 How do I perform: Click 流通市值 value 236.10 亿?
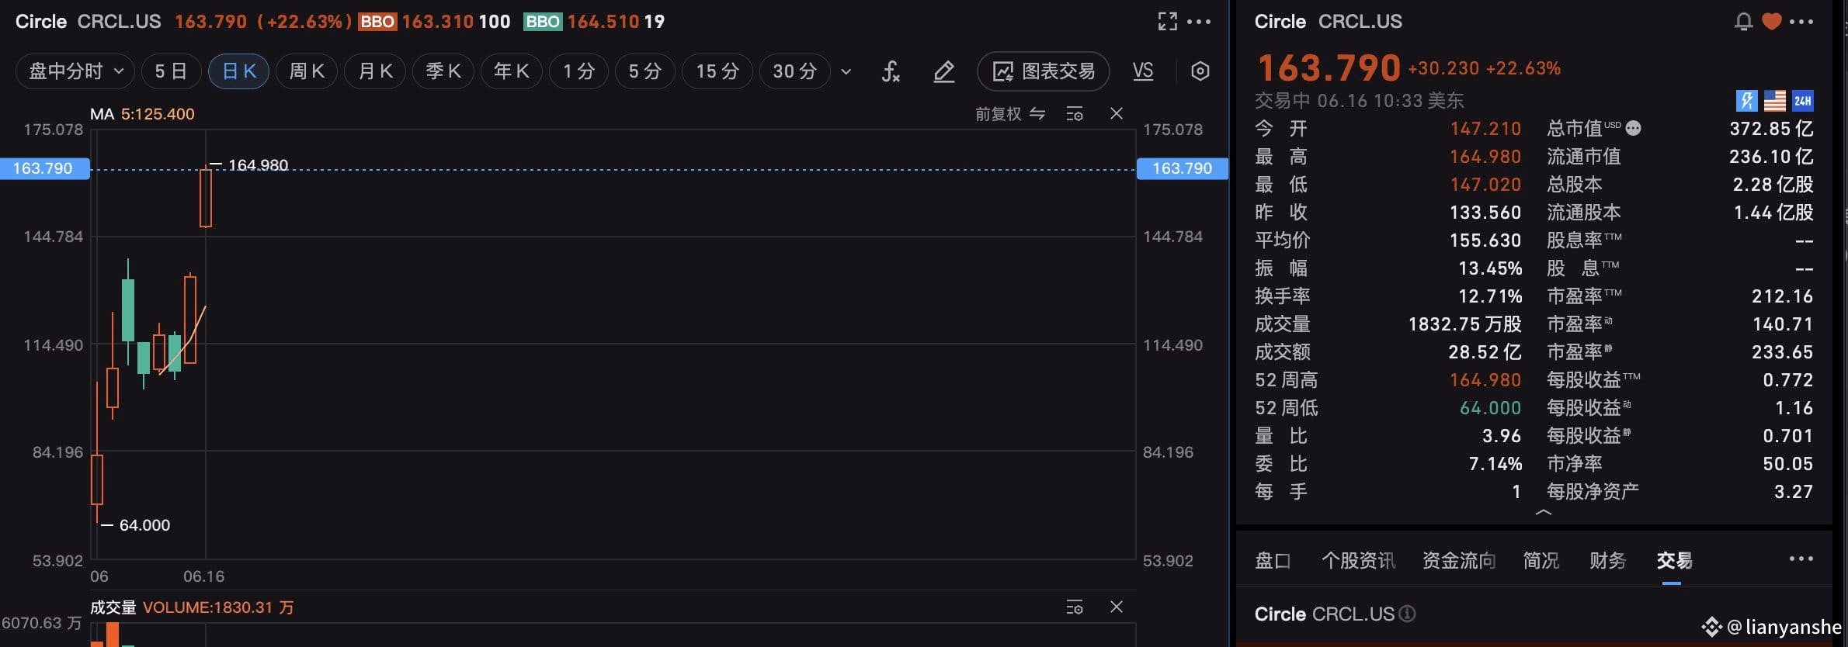point(1771,157)
